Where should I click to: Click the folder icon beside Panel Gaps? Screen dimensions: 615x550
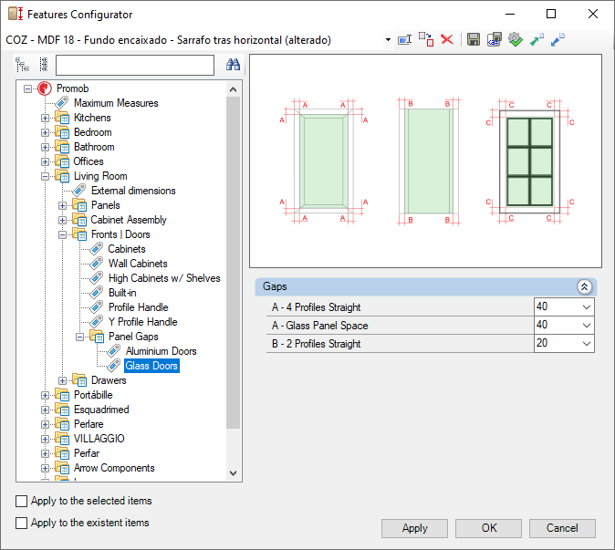tap(97, 337)
